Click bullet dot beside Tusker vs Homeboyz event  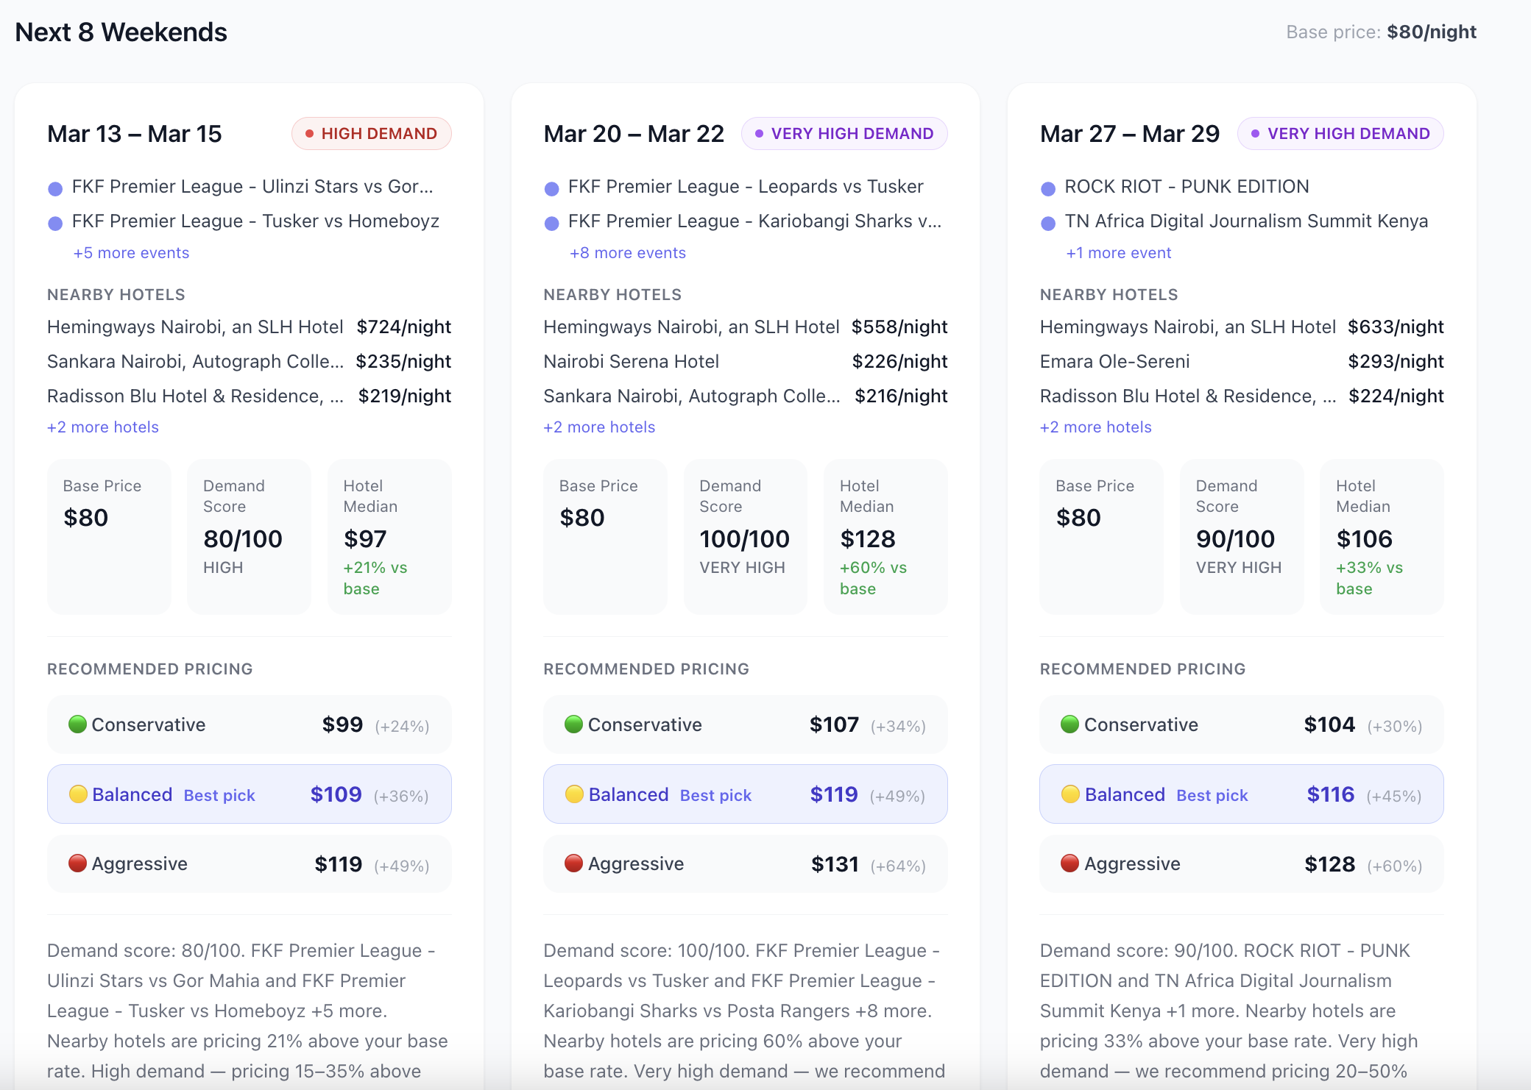55,223
